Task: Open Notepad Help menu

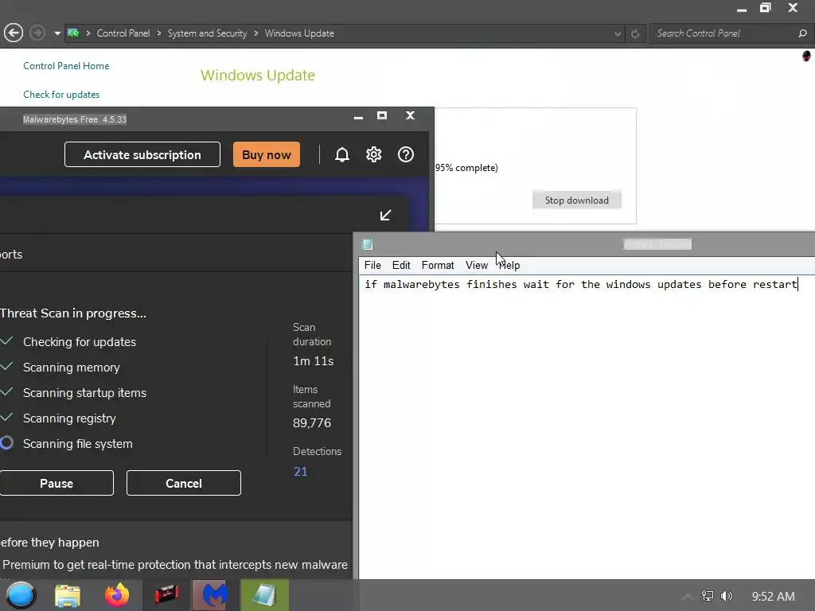Action: coord(509,266)
